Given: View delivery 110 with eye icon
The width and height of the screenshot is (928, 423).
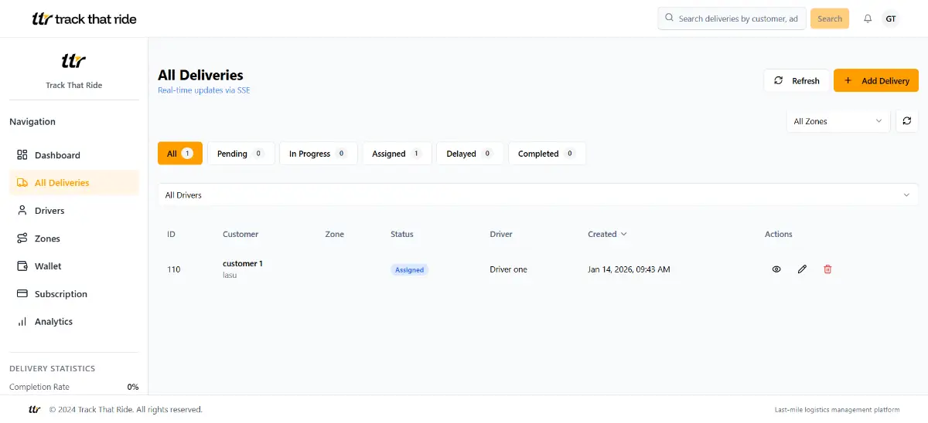Looking at the screenshot, I should pyautogui.click(x=776, y=269).
